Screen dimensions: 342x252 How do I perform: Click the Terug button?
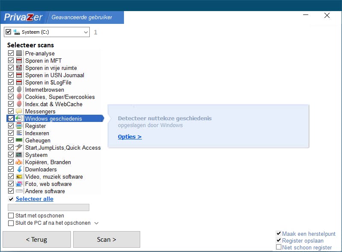(x=37, y=239)
